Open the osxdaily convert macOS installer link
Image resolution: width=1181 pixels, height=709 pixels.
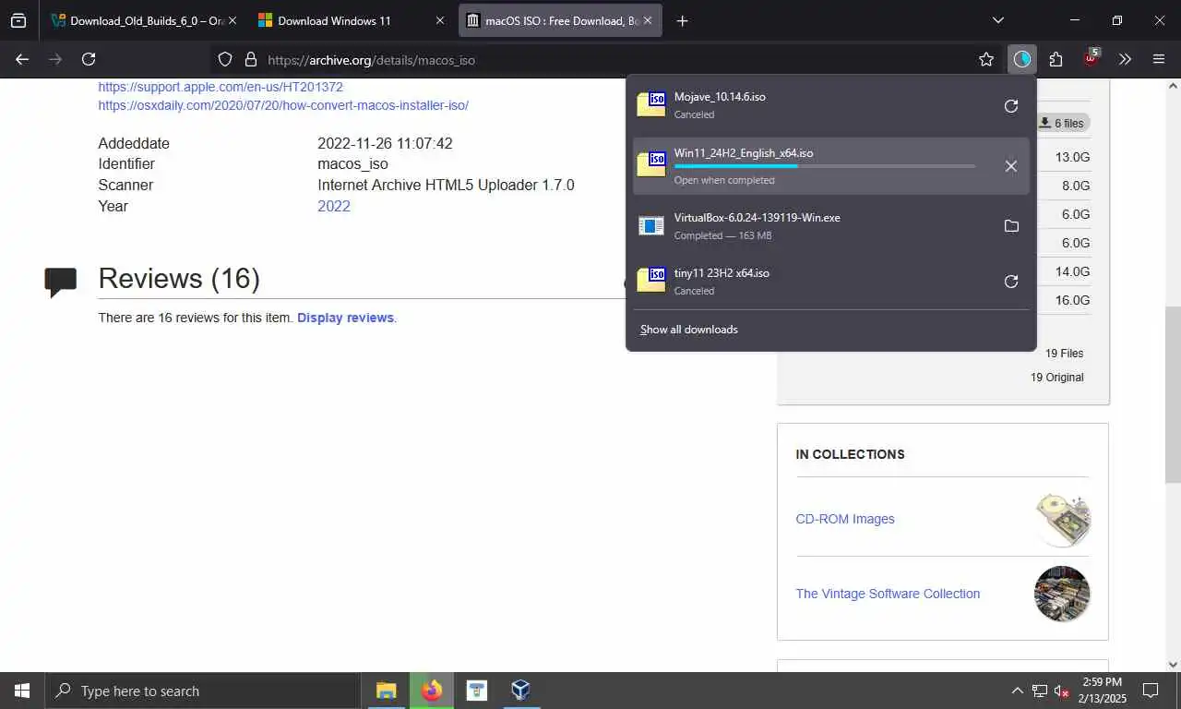click(x=283, y=105)
